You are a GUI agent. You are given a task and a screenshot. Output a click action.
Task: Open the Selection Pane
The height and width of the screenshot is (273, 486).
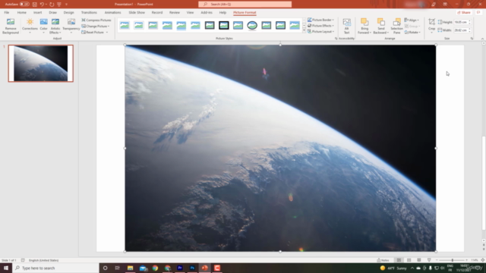[x=396, y=26]
